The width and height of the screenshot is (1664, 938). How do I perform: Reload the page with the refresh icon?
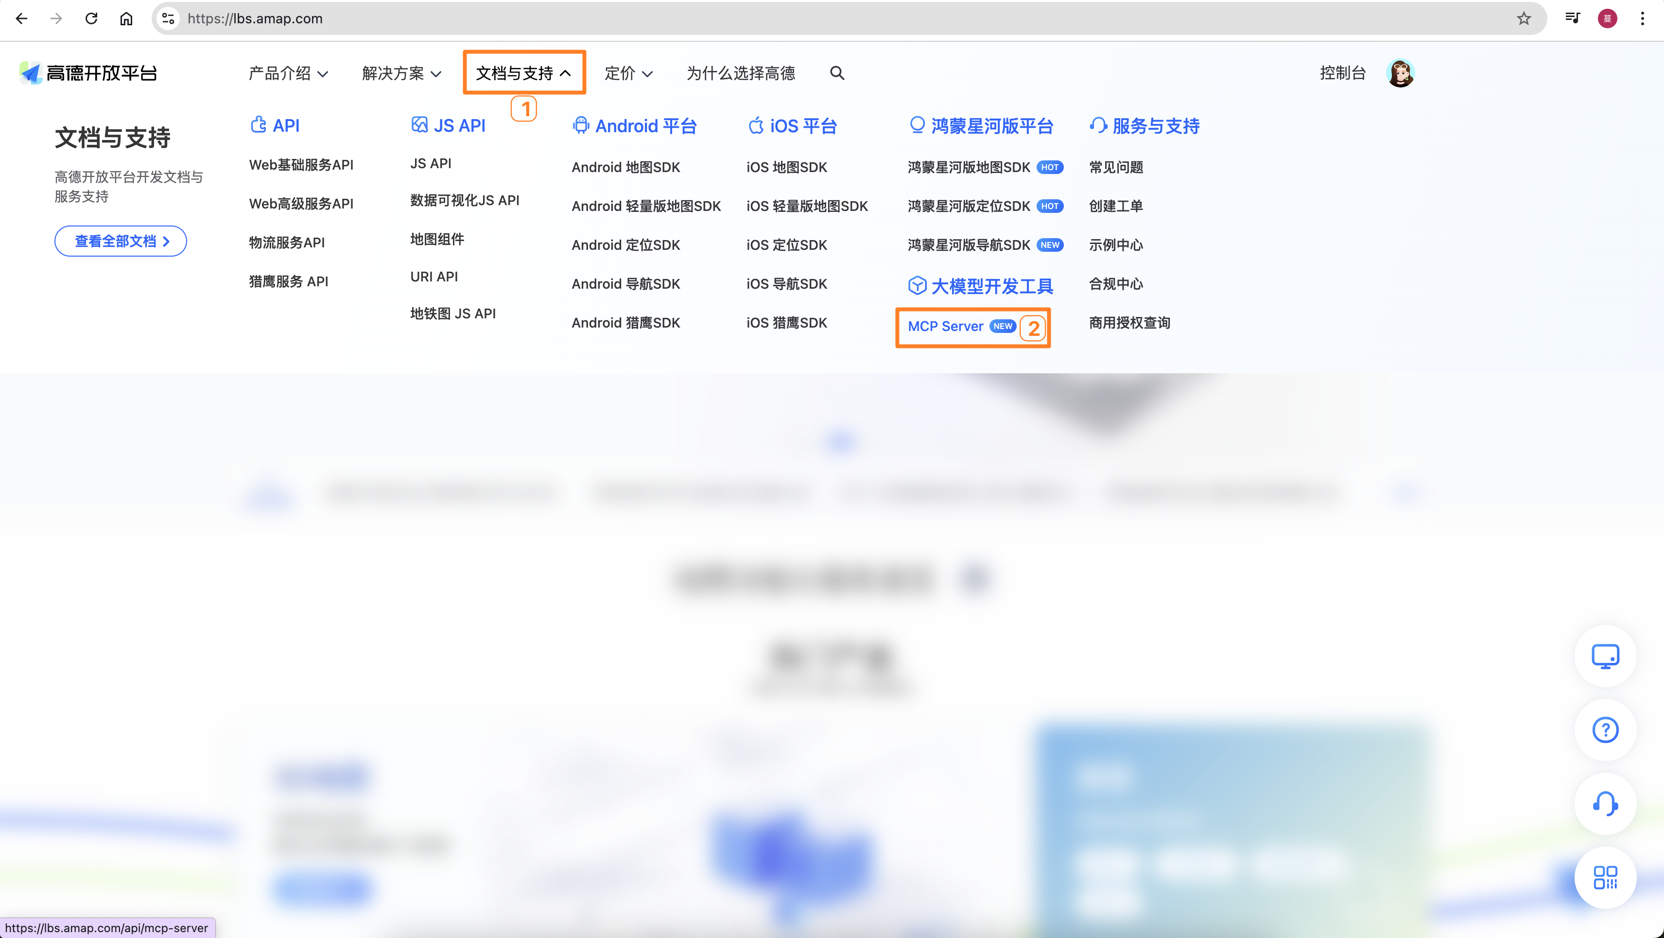91,19
